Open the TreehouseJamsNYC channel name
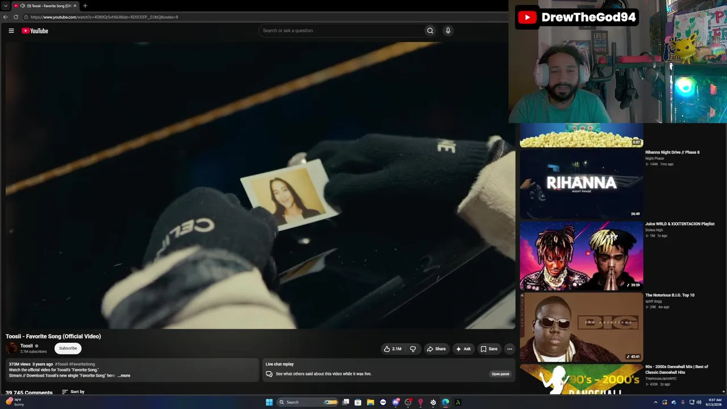Image resolution: width=727 pixels, height=409 pixels. [x=661, y=378]
